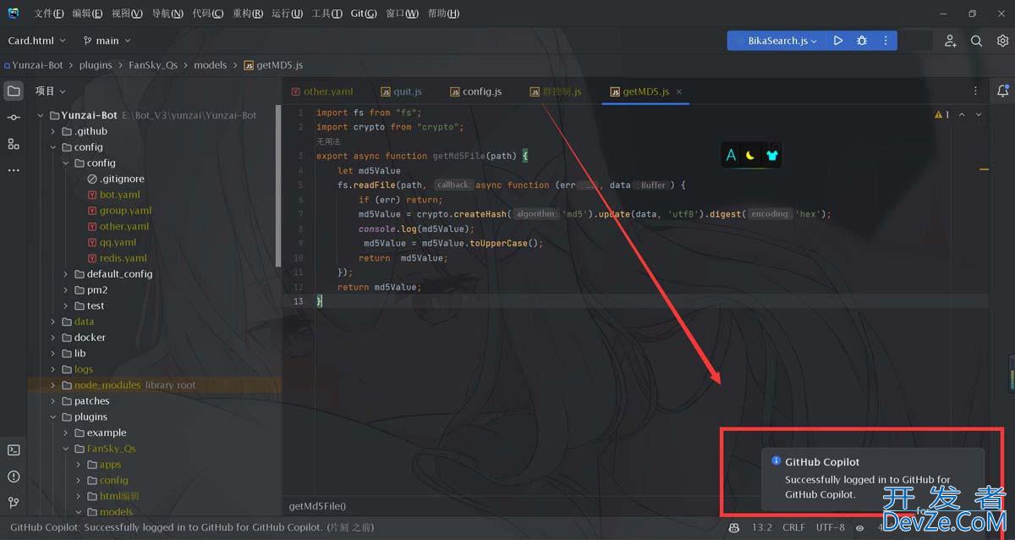The width and height of the screenshot is (1015, 540).
Task: Switch to the quit.js tab
Action: click(402, 91)
